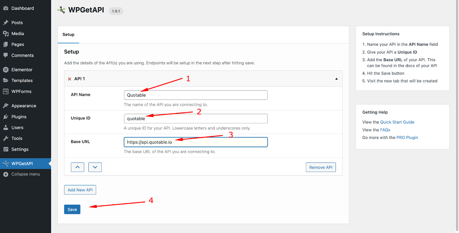Click the Media library icon
The image size is (459, 233).
[x=6, y=33]
